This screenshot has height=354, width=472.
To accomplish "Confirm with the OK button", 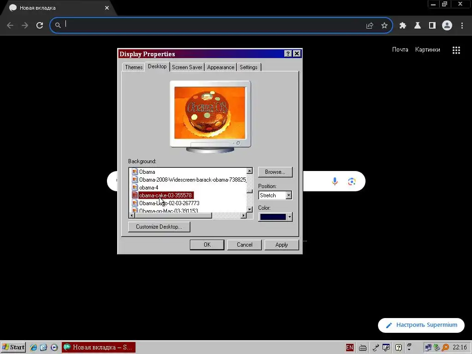I will [207, 245].
